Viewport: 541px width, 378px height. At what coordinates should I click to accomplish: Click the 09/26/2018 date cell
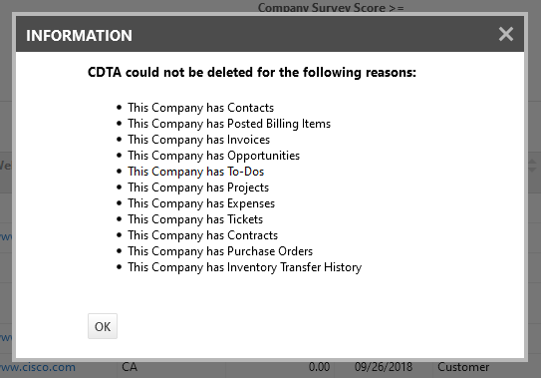coord(384,367)
